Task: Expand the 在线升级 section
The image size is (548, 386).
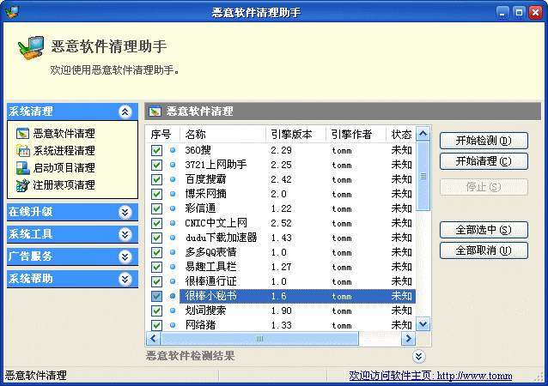Action: point(125,212)
